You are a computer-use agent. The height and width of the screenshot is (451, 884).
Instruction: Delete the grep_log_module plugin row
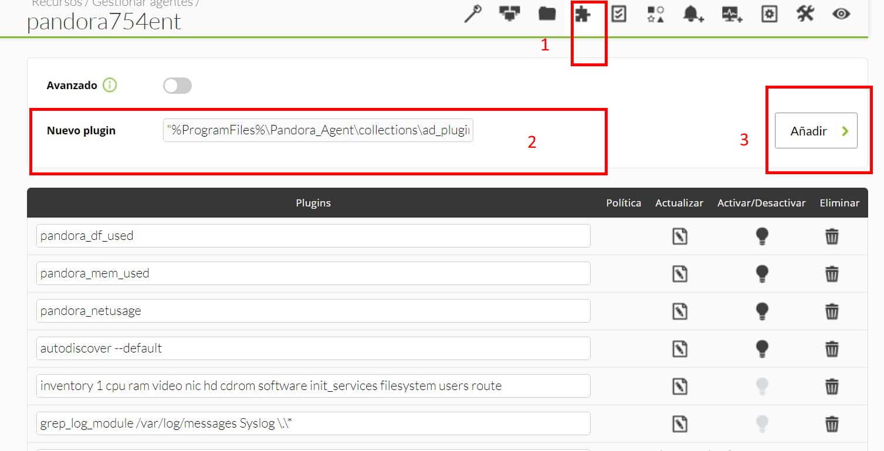pyautogui.click(x=832, y=424)
